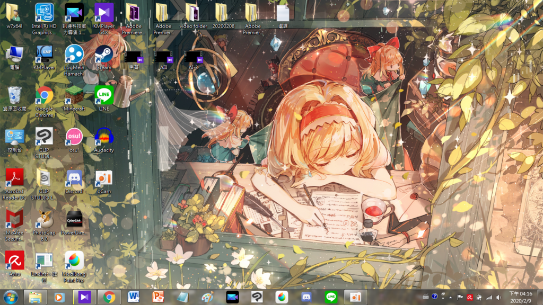This screenshot has height=305, width=543.
Task: Switch to KMPlayer on taskbar
Action: (x=84, y=297)
